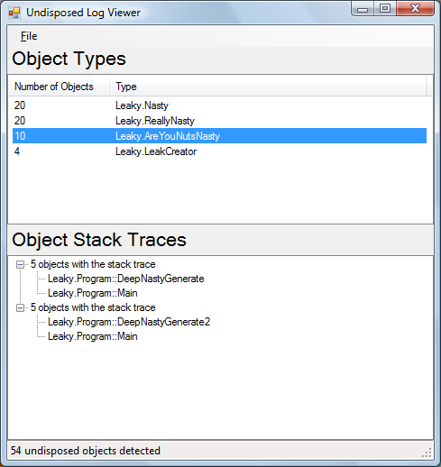Select the Leaky.Nasty row
Viewport: 441px width, 467px height.
219,105
